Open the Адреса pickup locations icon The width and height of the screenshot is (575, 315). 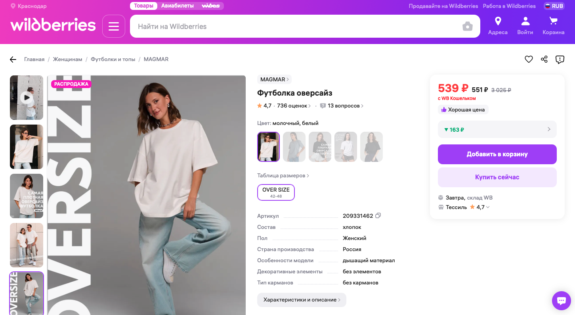498,26
